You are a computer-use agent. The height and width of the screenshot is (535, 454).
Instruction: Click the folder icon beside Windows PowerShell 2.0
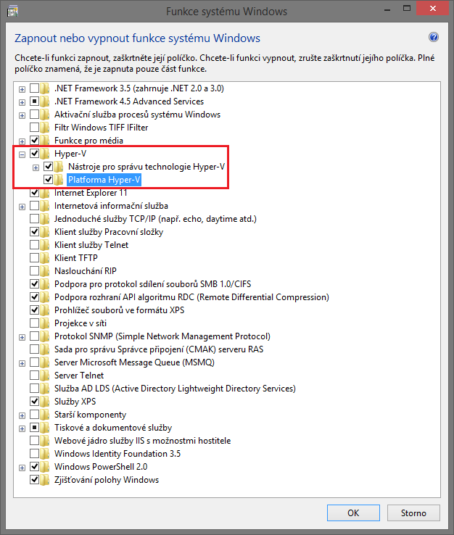tap(46, 467)
